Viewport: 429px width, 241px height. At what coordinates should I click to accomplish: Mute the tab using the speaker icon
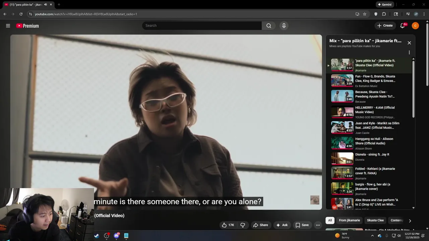coord(45,5)
